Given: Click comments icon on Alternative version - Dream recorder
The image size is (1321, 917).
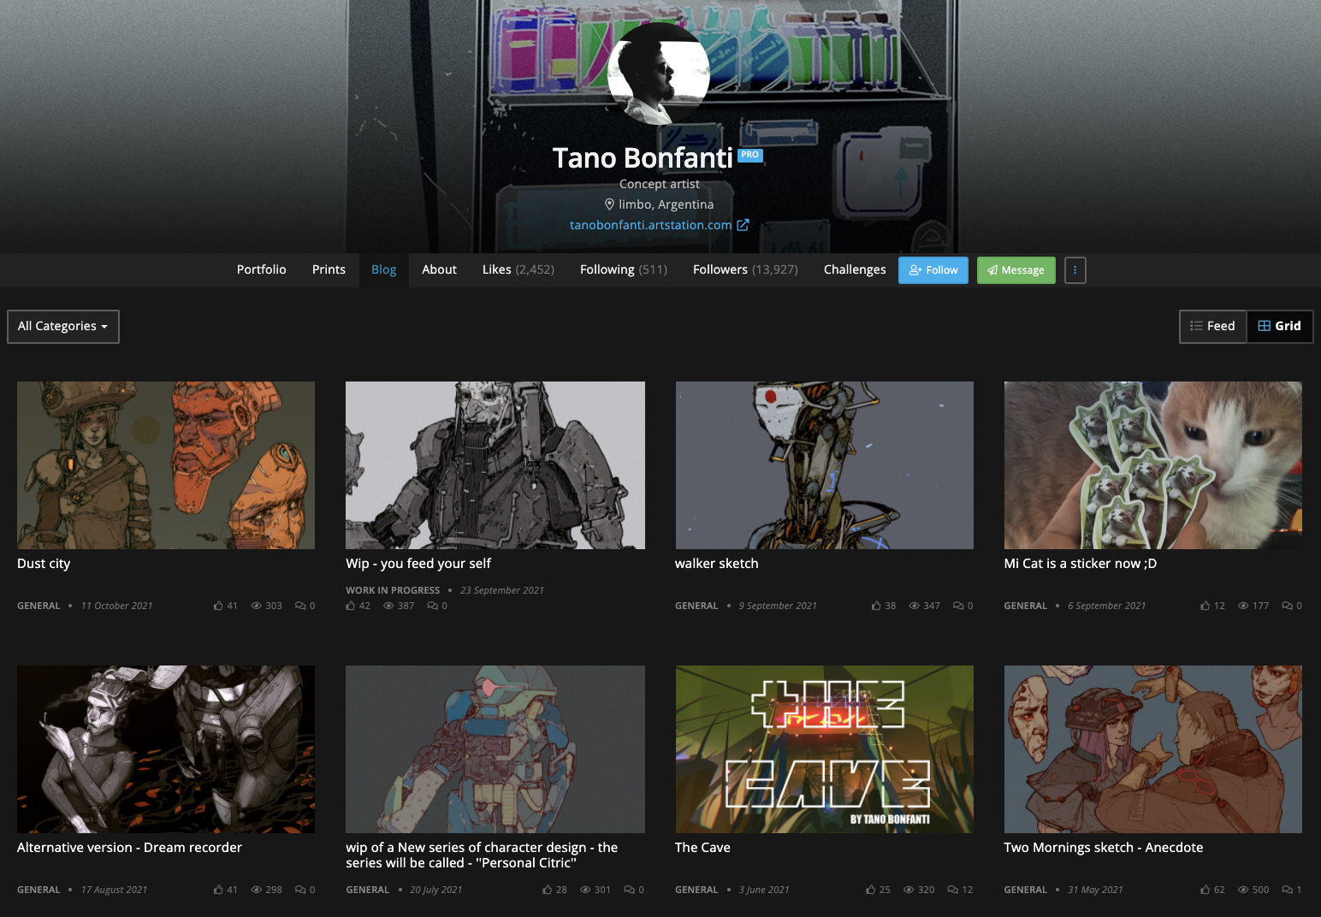Looking at the screenshot, I should (x=300, y=890).
